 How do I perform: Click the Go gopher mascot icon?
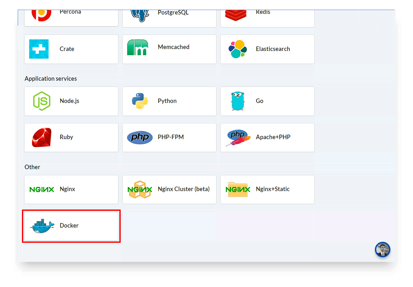point(238,101)
